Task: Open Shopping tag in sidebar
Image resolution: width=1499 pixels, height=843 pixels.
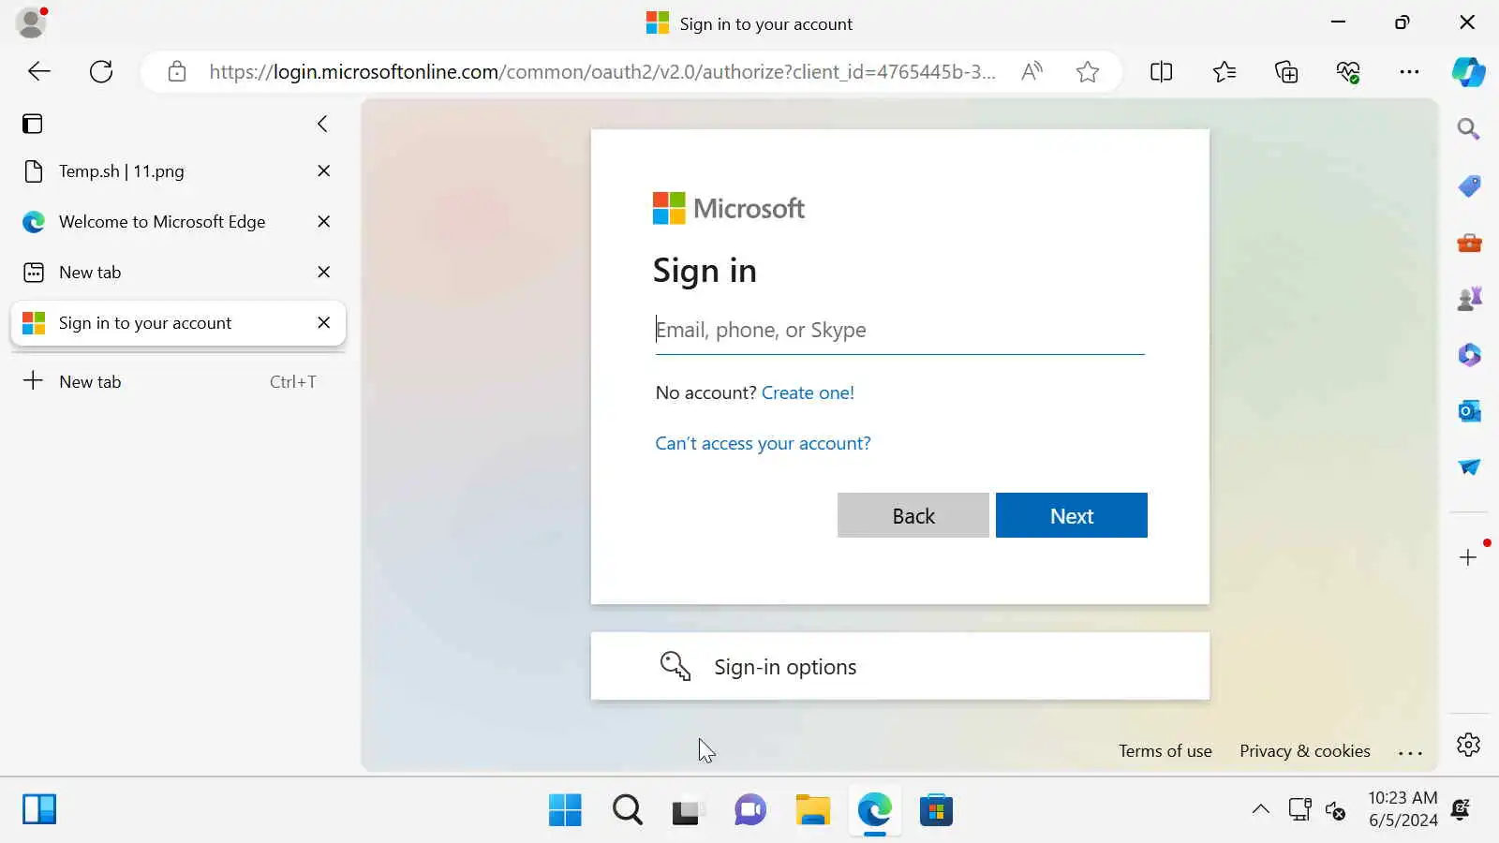Action: (1469, 185)
